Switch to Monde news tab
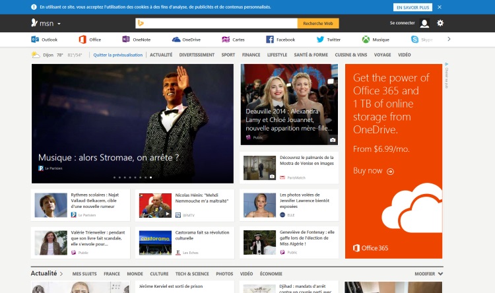This screenshot has width=495, height=293. (x=135, y=274)
